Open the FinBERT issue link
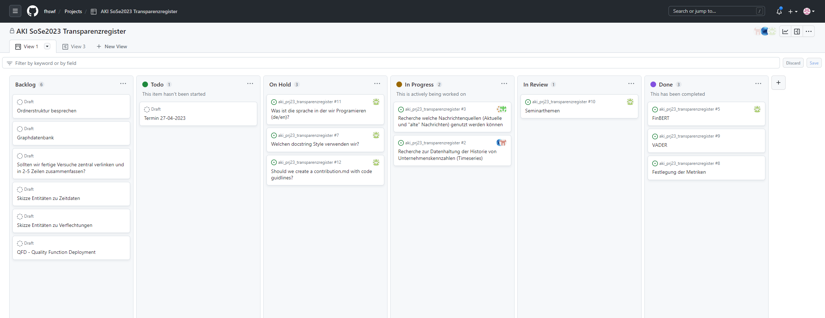 pos(661,118)
